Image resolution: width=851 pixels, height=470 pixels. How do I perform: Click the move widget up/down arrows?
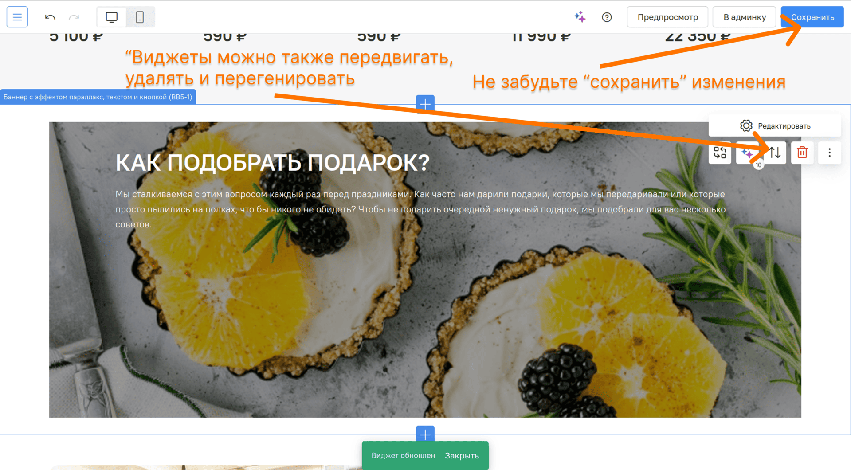775,153
